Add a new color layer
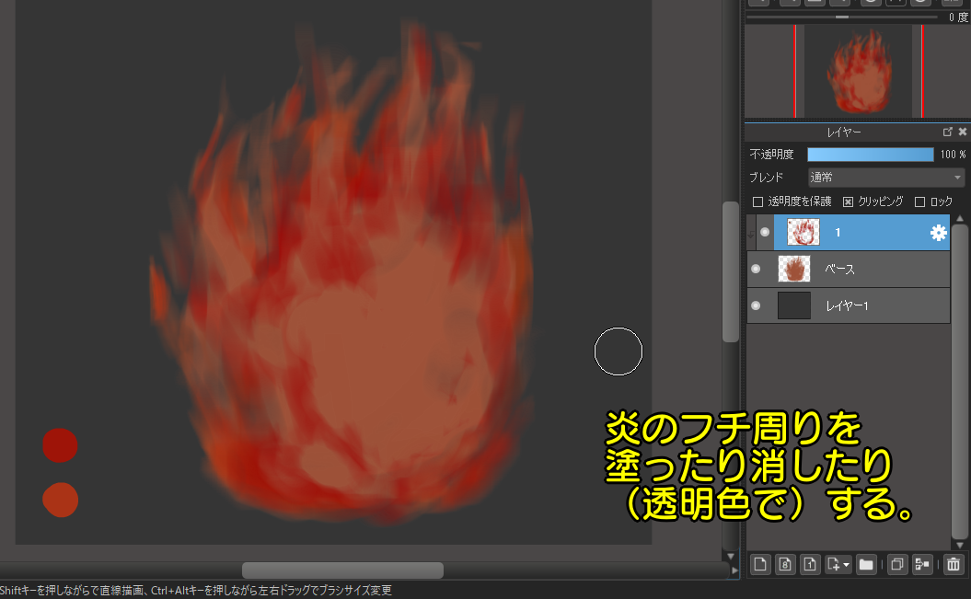 coord(760,564)
